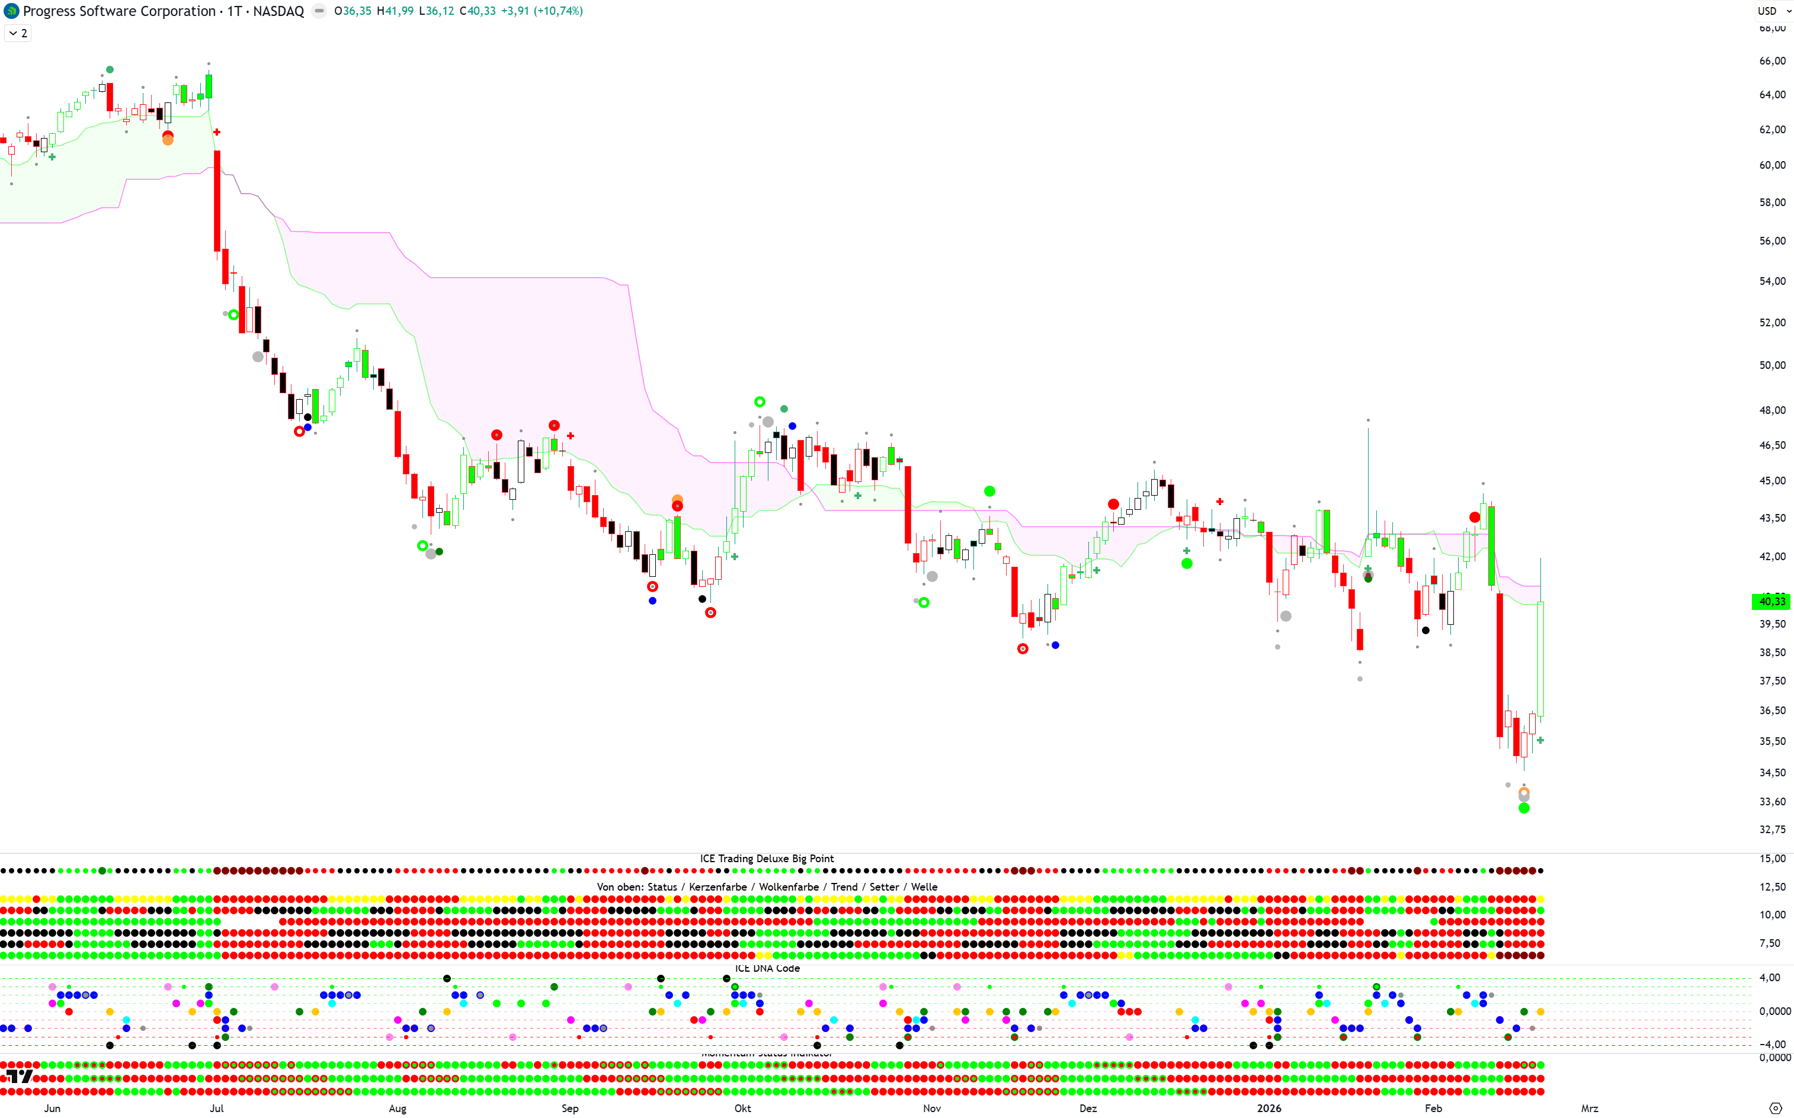This screenshot has width=1794, height=1118.
Task: Click the TradingView logo at bottom left
Action: (x=18, y=1076)
